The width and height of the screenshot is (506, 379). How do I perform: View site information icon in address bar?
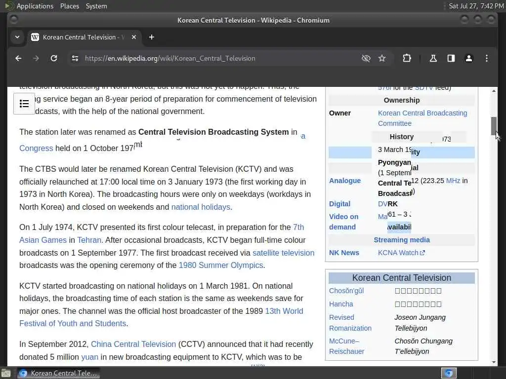75,58
